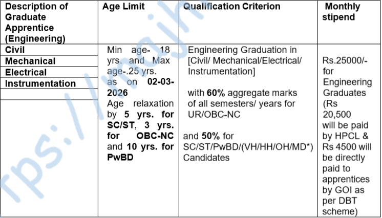The image size is (382, 218).
Task: Select the 'Civil' row cell
Action: [15, 50]
